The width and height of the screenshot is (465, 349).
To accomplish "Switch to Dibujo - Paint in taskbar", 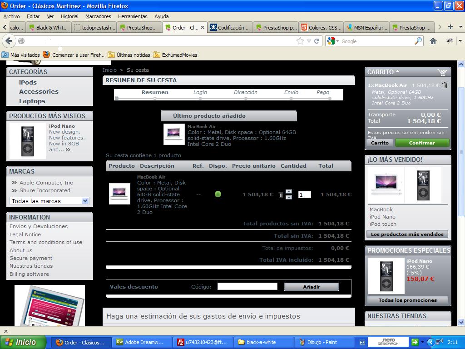I will pos(324,342).
